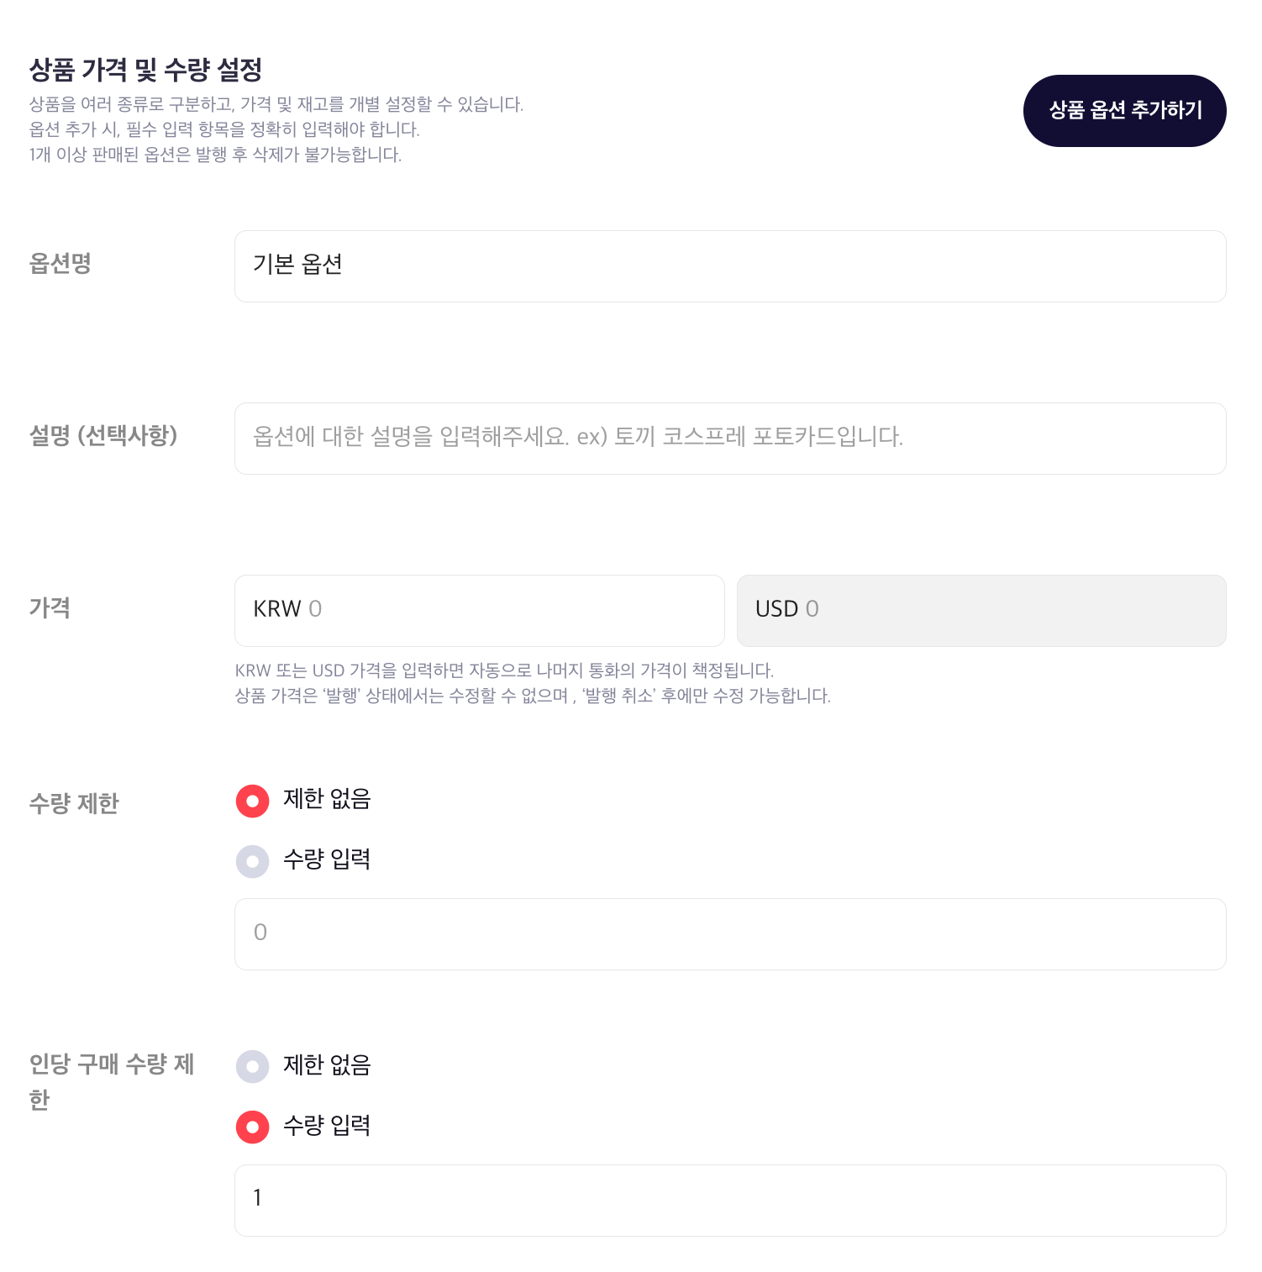The image size is (1262, 1272).
Task: Click the per-person quantity input showing 1
Action: [x=729, y=1200]
